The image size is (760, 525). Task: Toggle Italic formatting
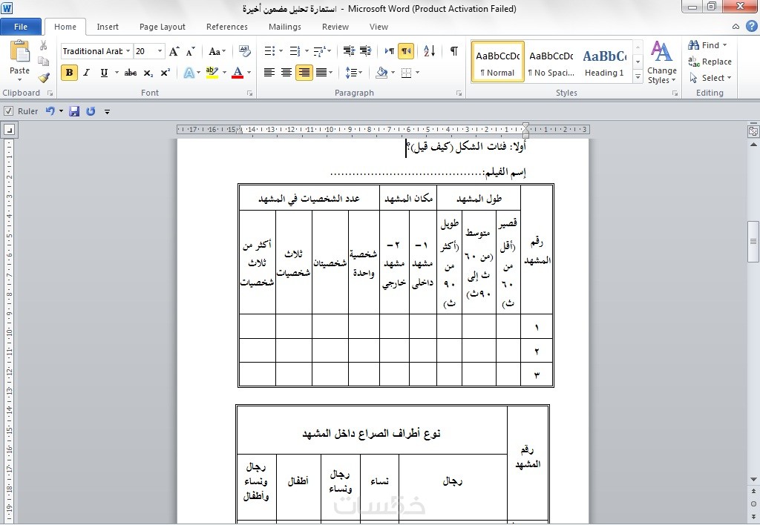[86, 73]
